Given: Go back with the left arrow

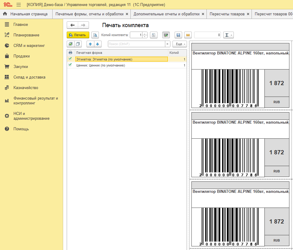Looking at the screenshot, I should click(x=72, y=25).
